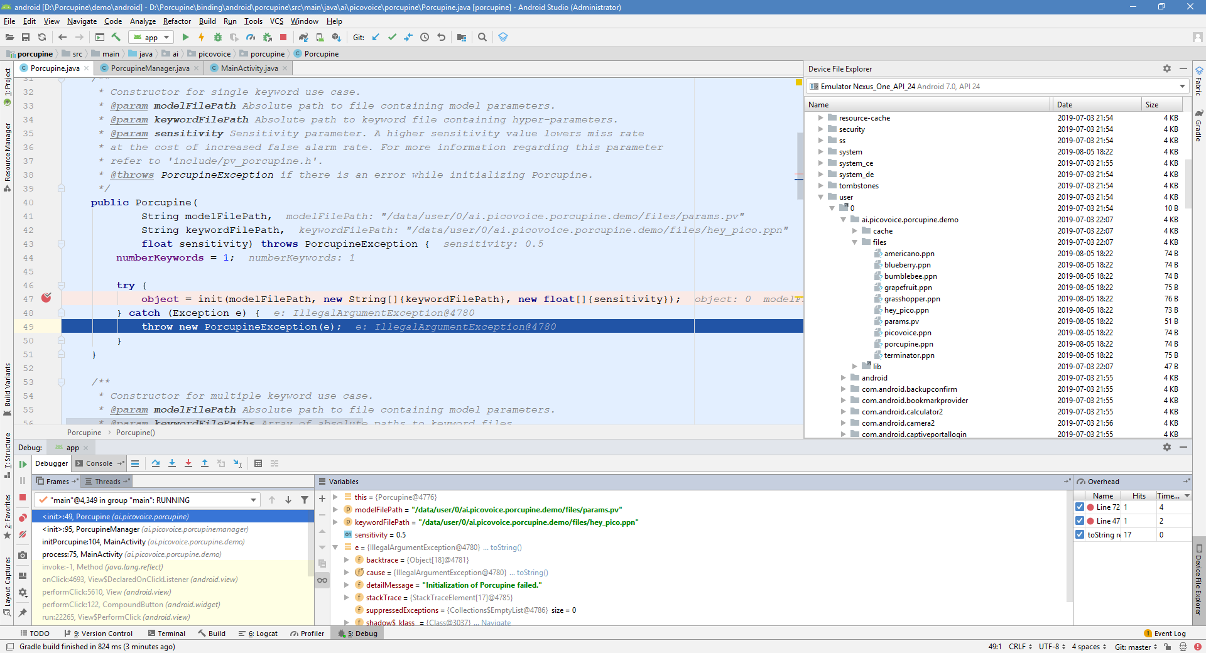Click the Git: master branch indicator

click(1134, 647)
